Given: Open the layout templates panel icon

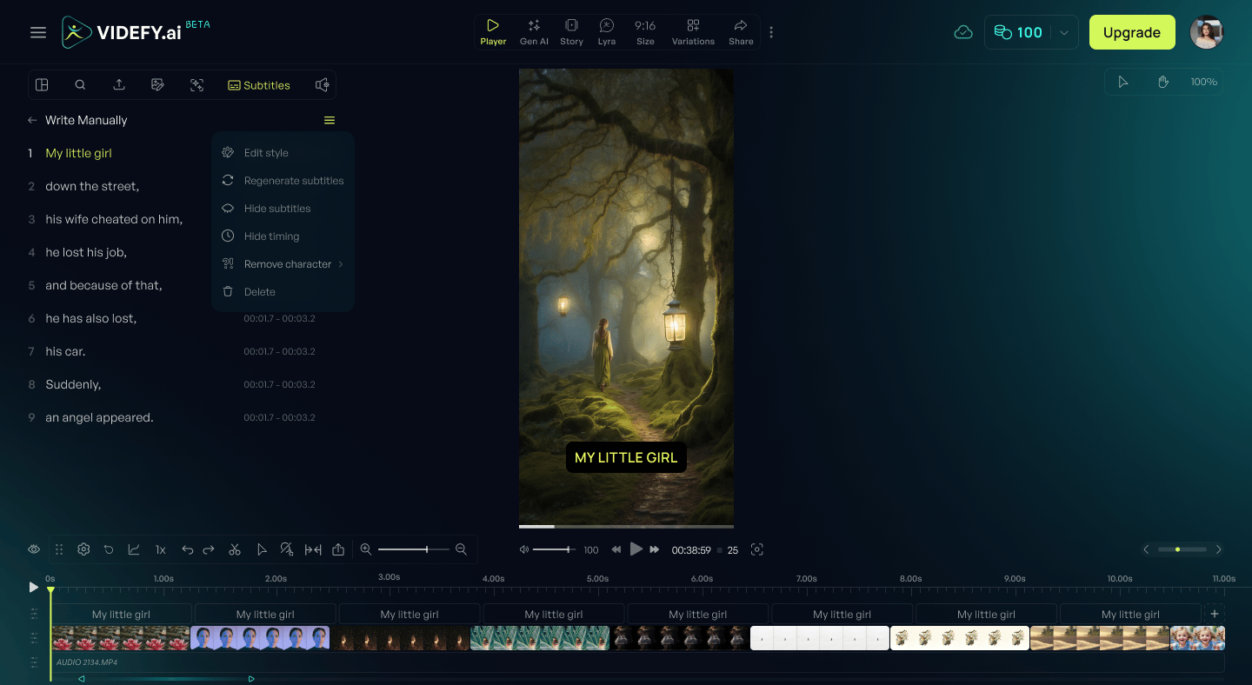Looking at the screenshot, I should [42, 85].
